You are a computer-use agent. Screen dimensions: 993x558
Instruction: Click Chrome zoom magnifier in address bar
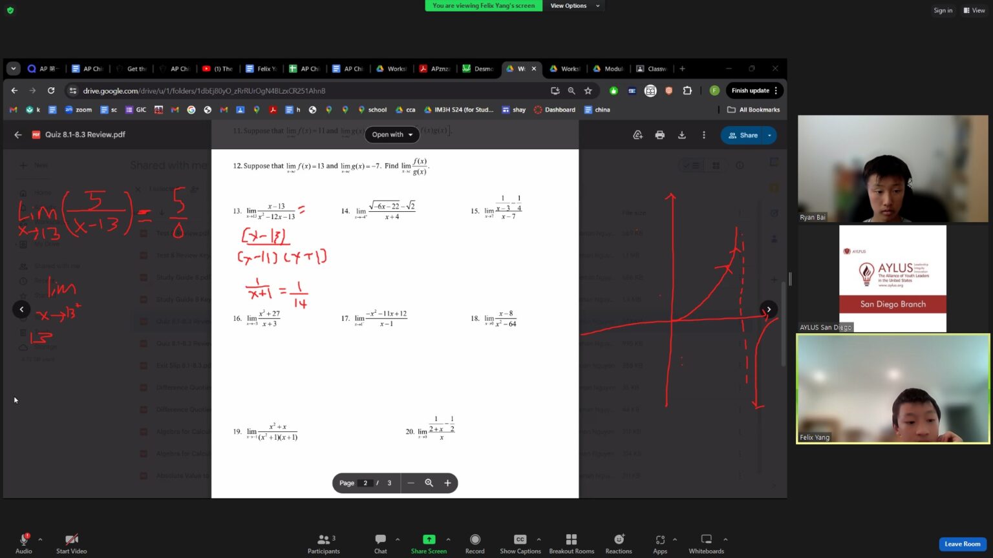tap(571, 90)
